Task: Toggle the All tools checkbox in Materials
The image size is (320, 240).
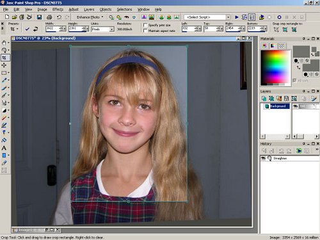Action: click(294, 81)
